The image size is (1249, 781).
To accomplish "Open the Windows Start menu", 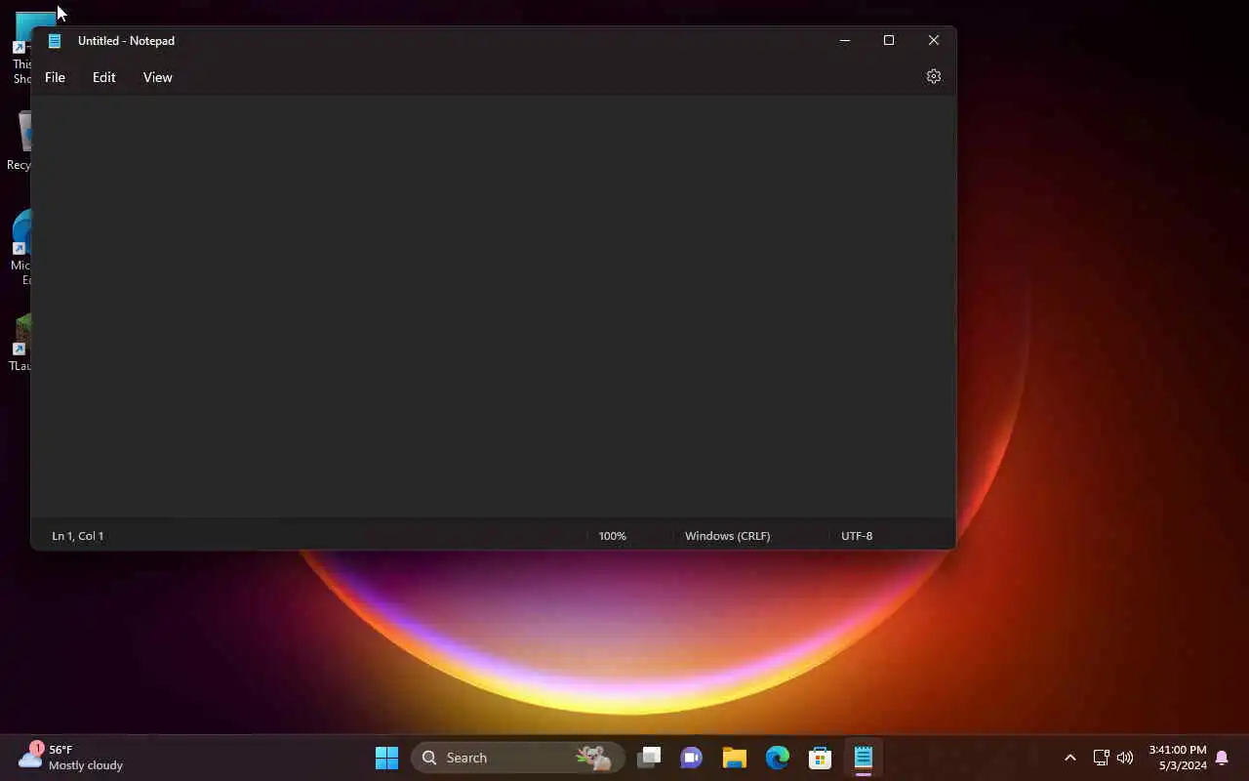I will tap(386, 758).
